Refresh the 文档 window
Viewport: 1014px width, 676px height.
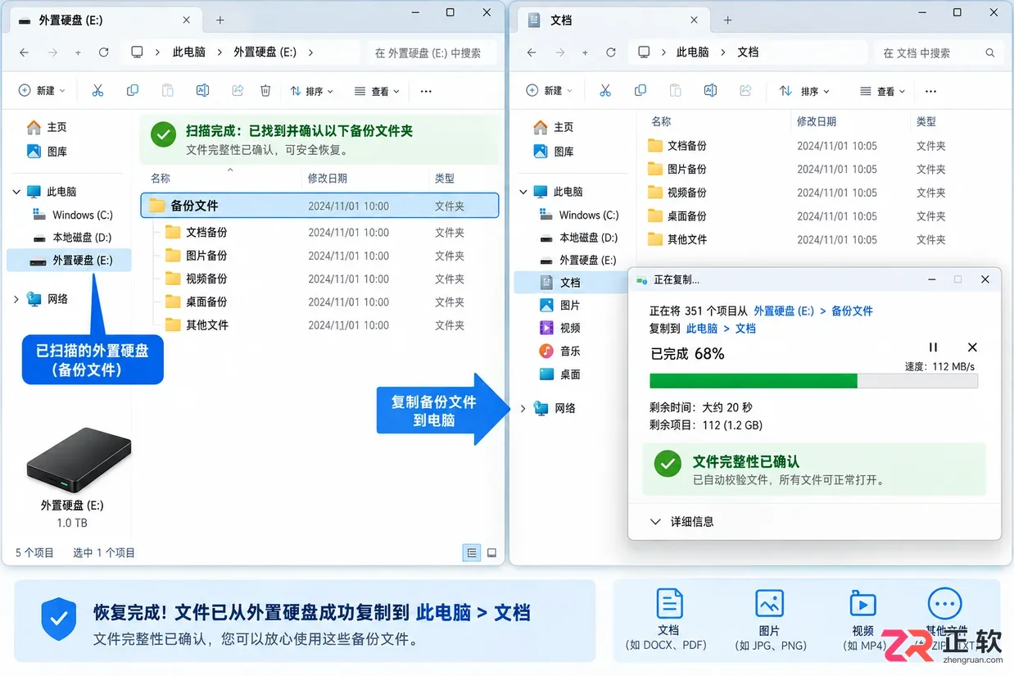611,52
